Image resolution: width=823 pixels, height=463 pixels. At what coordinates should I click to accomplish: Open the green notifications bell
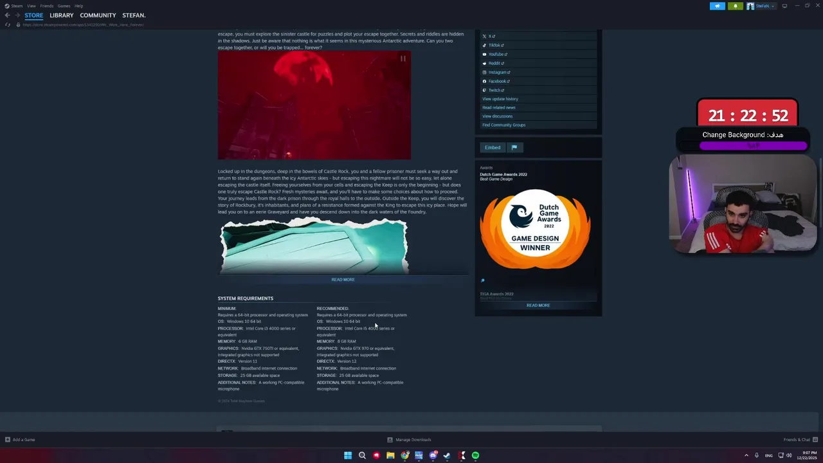[x=736, y=6]
